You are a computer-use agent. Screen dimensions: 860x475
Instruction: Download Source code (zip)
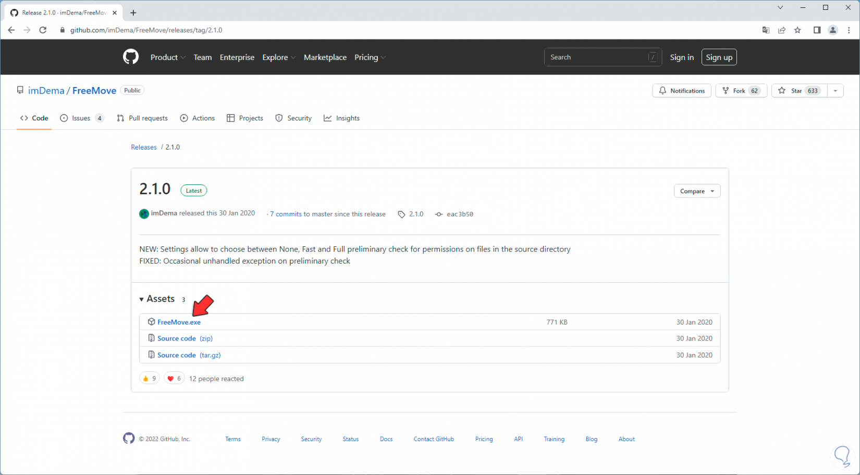point(185,339)
